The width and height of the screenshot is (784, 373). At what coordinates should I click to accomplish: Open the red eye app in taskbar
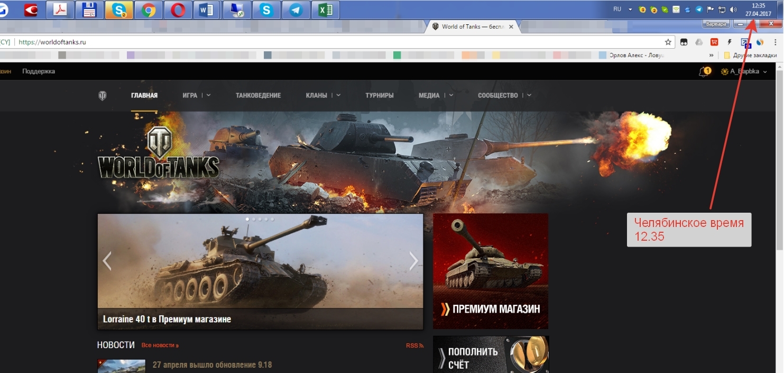30,10
